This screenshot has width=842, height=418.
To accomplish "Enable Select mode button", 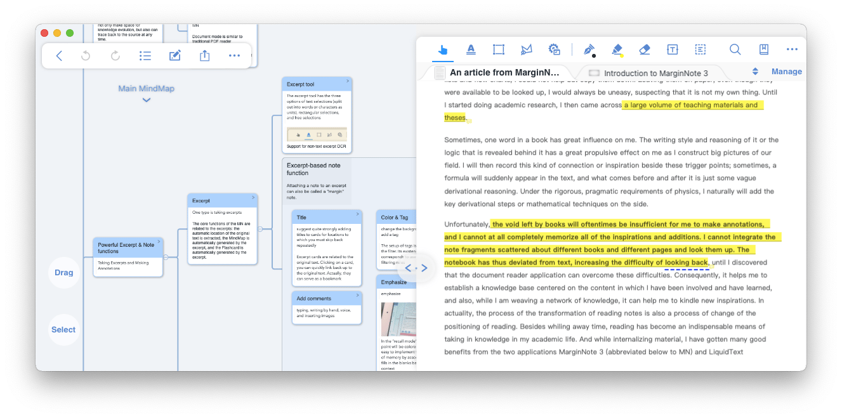I will 64,330.
